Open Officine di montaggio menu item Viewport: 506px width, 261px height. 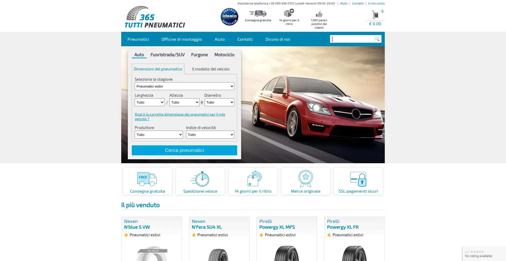(182, 39)
